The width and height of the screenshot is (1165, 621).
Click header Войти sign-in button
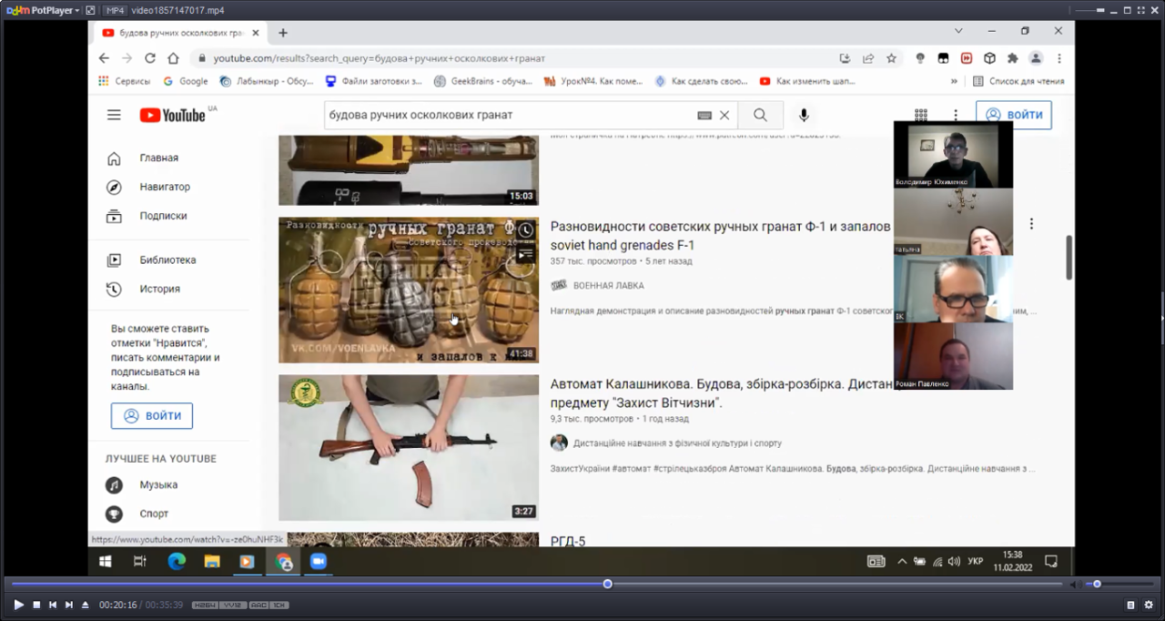pyautogui.click(x=1014, y=115)
